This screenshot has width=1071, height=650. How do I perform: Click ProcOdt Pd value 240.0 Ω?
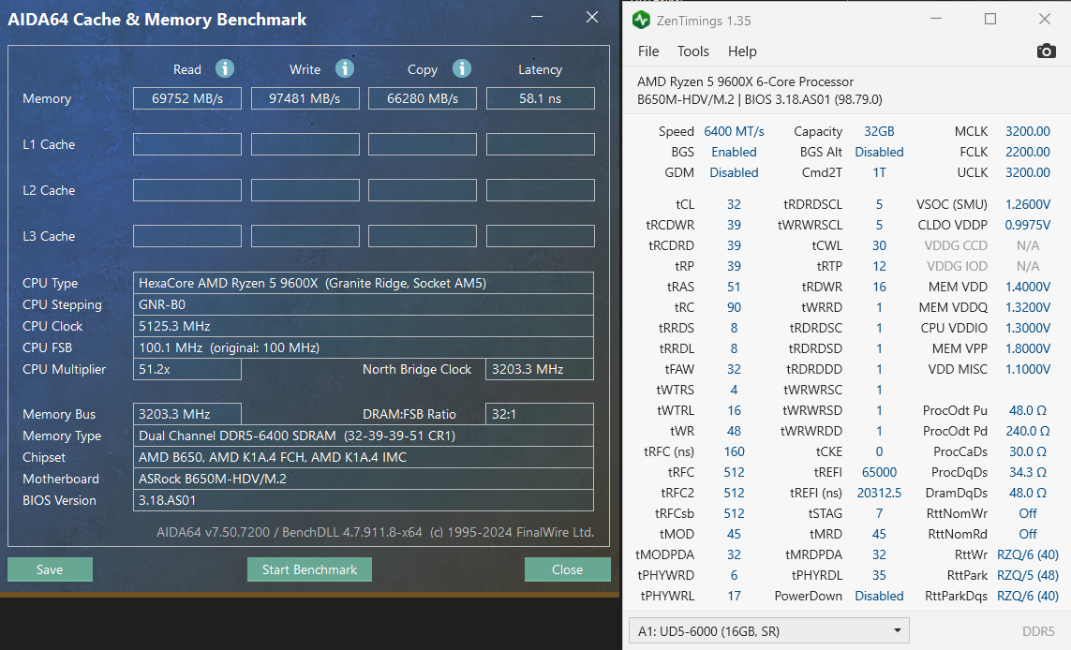click(x=1027, y=431)
